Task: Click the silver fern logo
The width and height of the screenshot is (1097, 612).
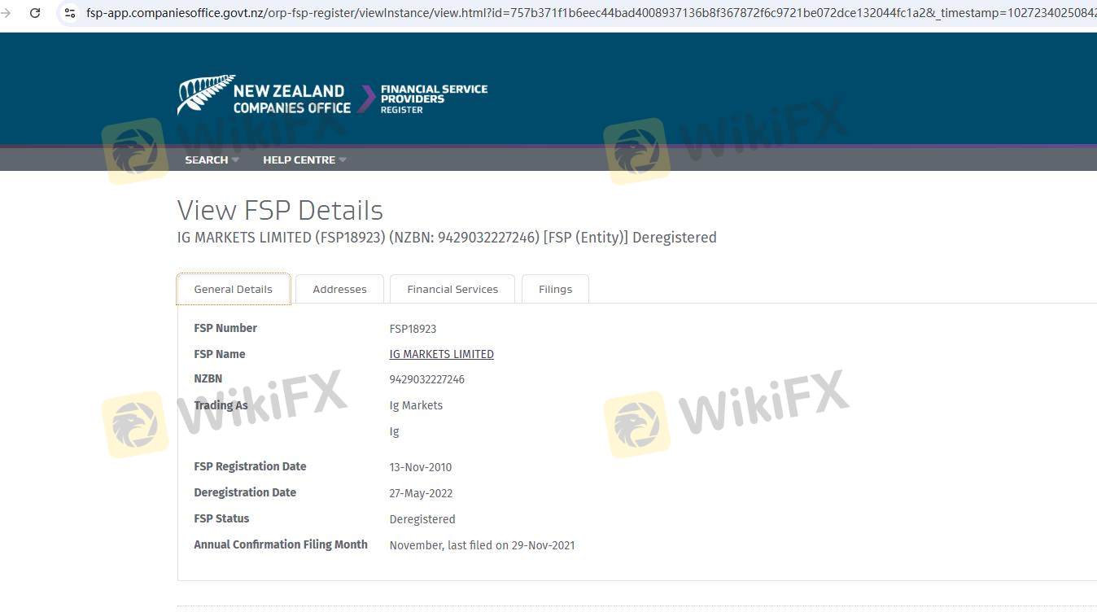Action: [202, 94]
